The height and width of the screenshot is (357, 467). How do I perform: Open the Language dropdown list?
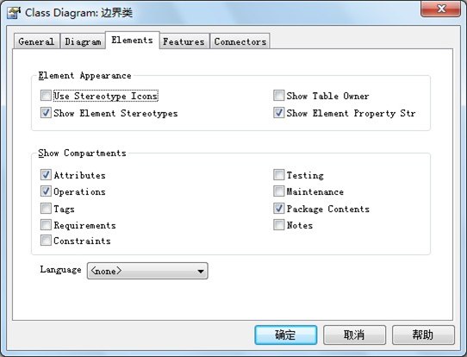pyautogui.click(x=147, y=271)
